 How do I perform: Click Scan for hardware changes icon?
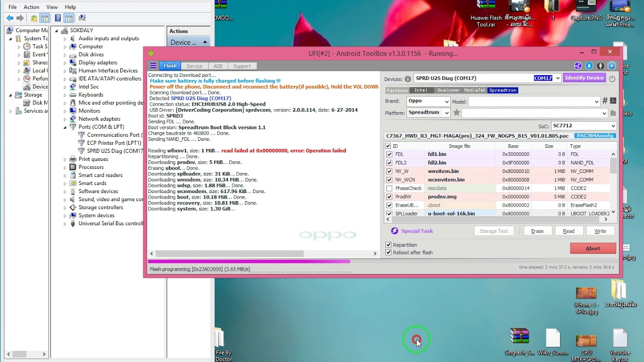point(82,18)
